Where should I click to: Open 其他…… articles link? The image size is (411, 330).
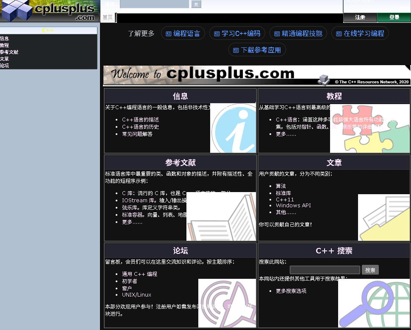pyautogui.click(x=286, y=212)
